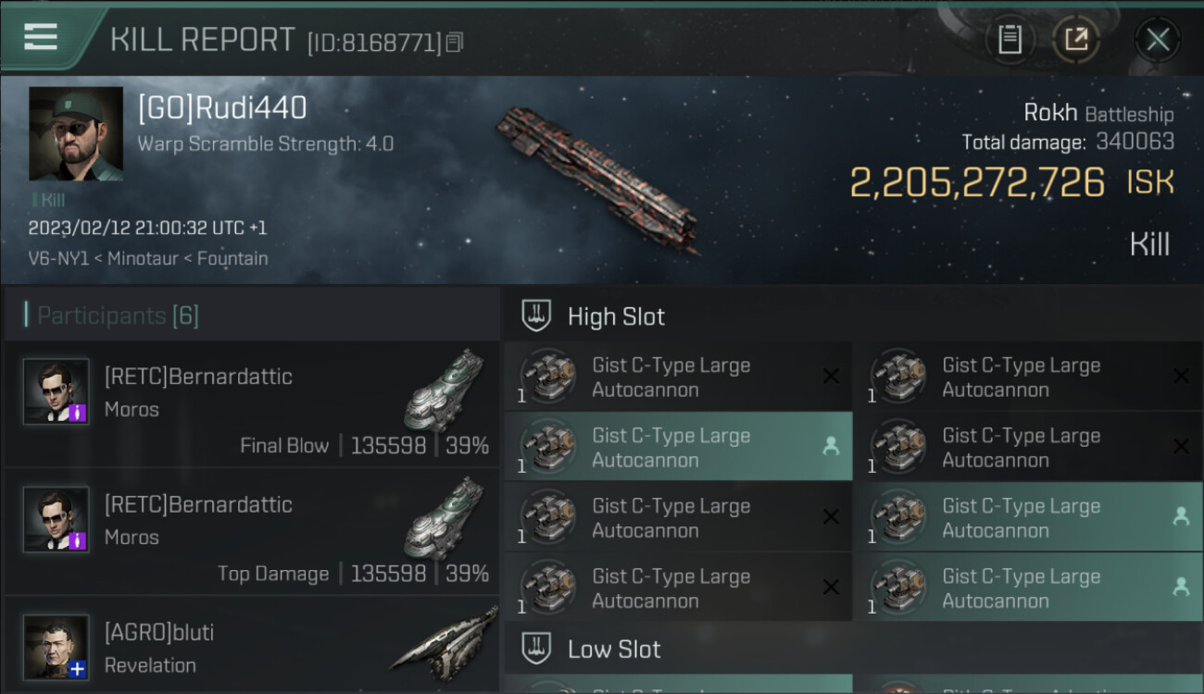Select the Moros ship icon for Final Blow
Screen dimensions: 1204x694
coord(445,390)
